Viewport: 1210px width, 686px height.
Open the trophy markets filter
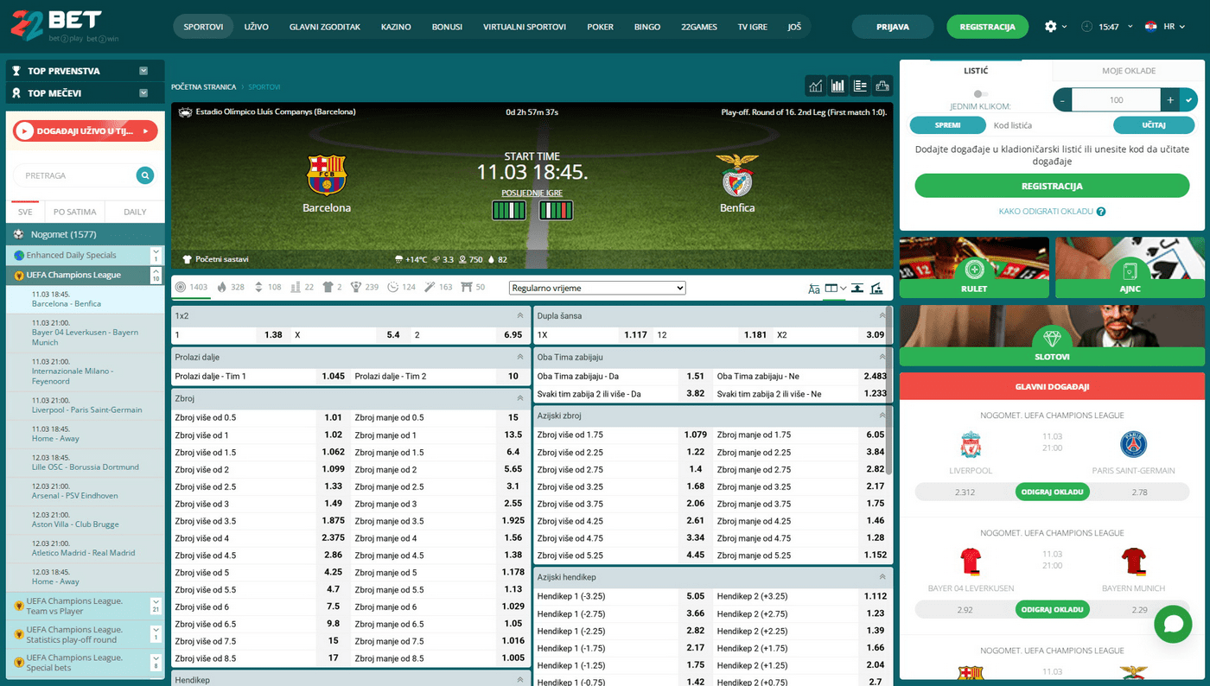357,288
